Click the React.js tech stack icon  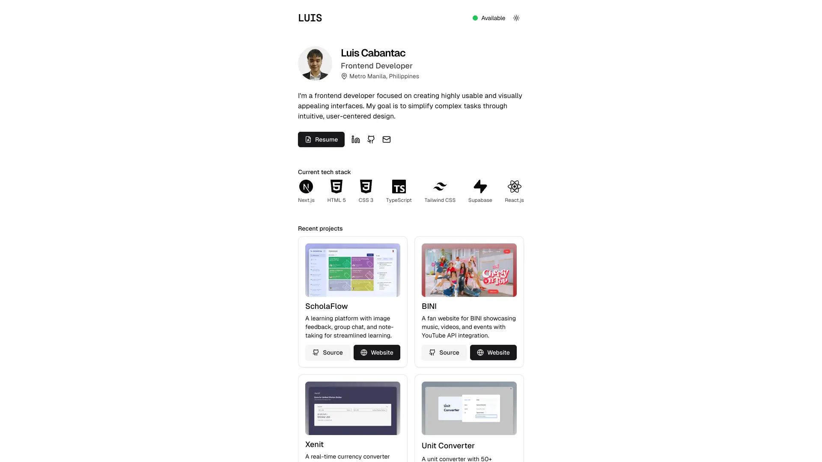click(x=514, y=186)
